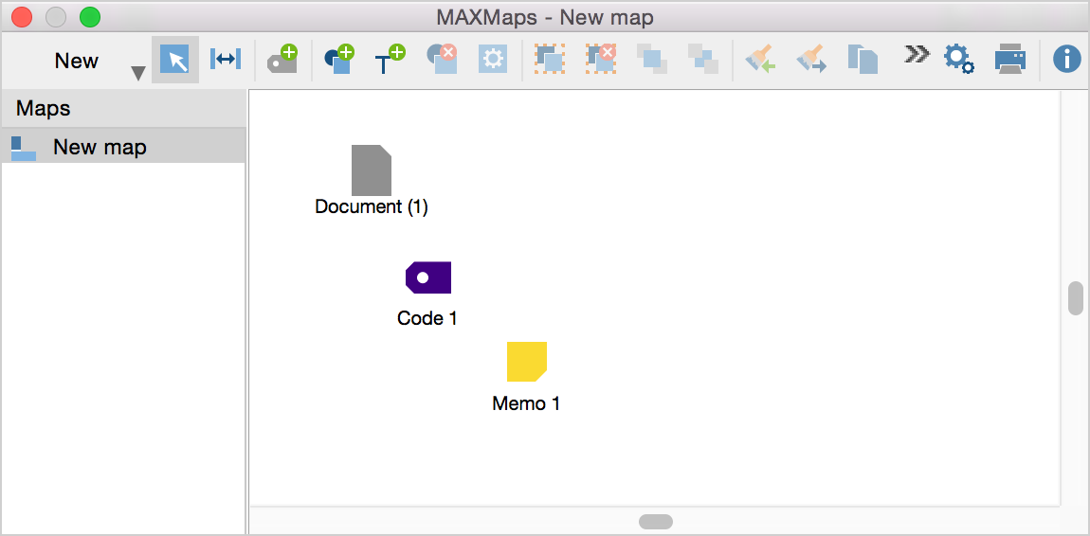Print the map with the printer icon
Image resolution: width=1090 pixels, height=536 pixels.
[1010, 60]
